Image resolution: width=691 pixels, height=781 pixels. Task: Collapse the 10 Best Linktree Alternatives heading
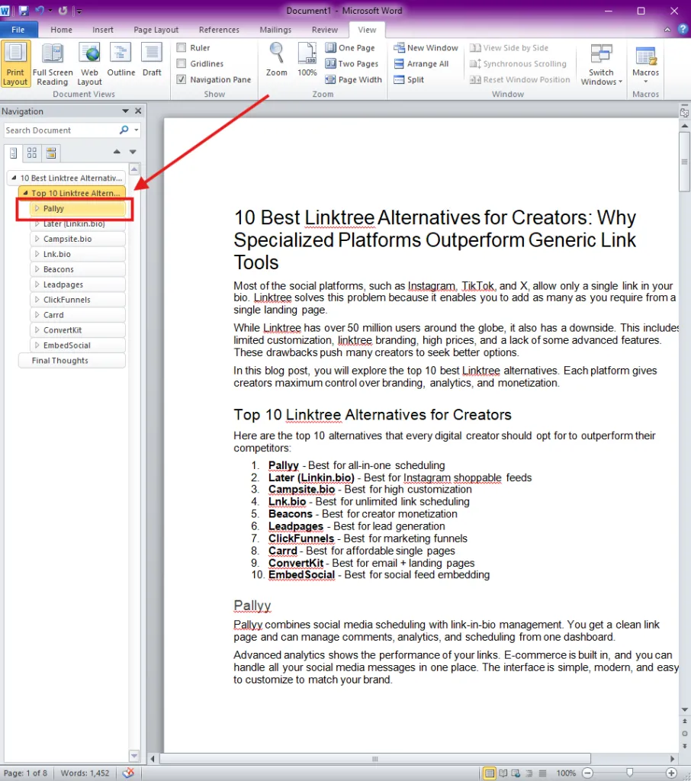click(14, 178)
